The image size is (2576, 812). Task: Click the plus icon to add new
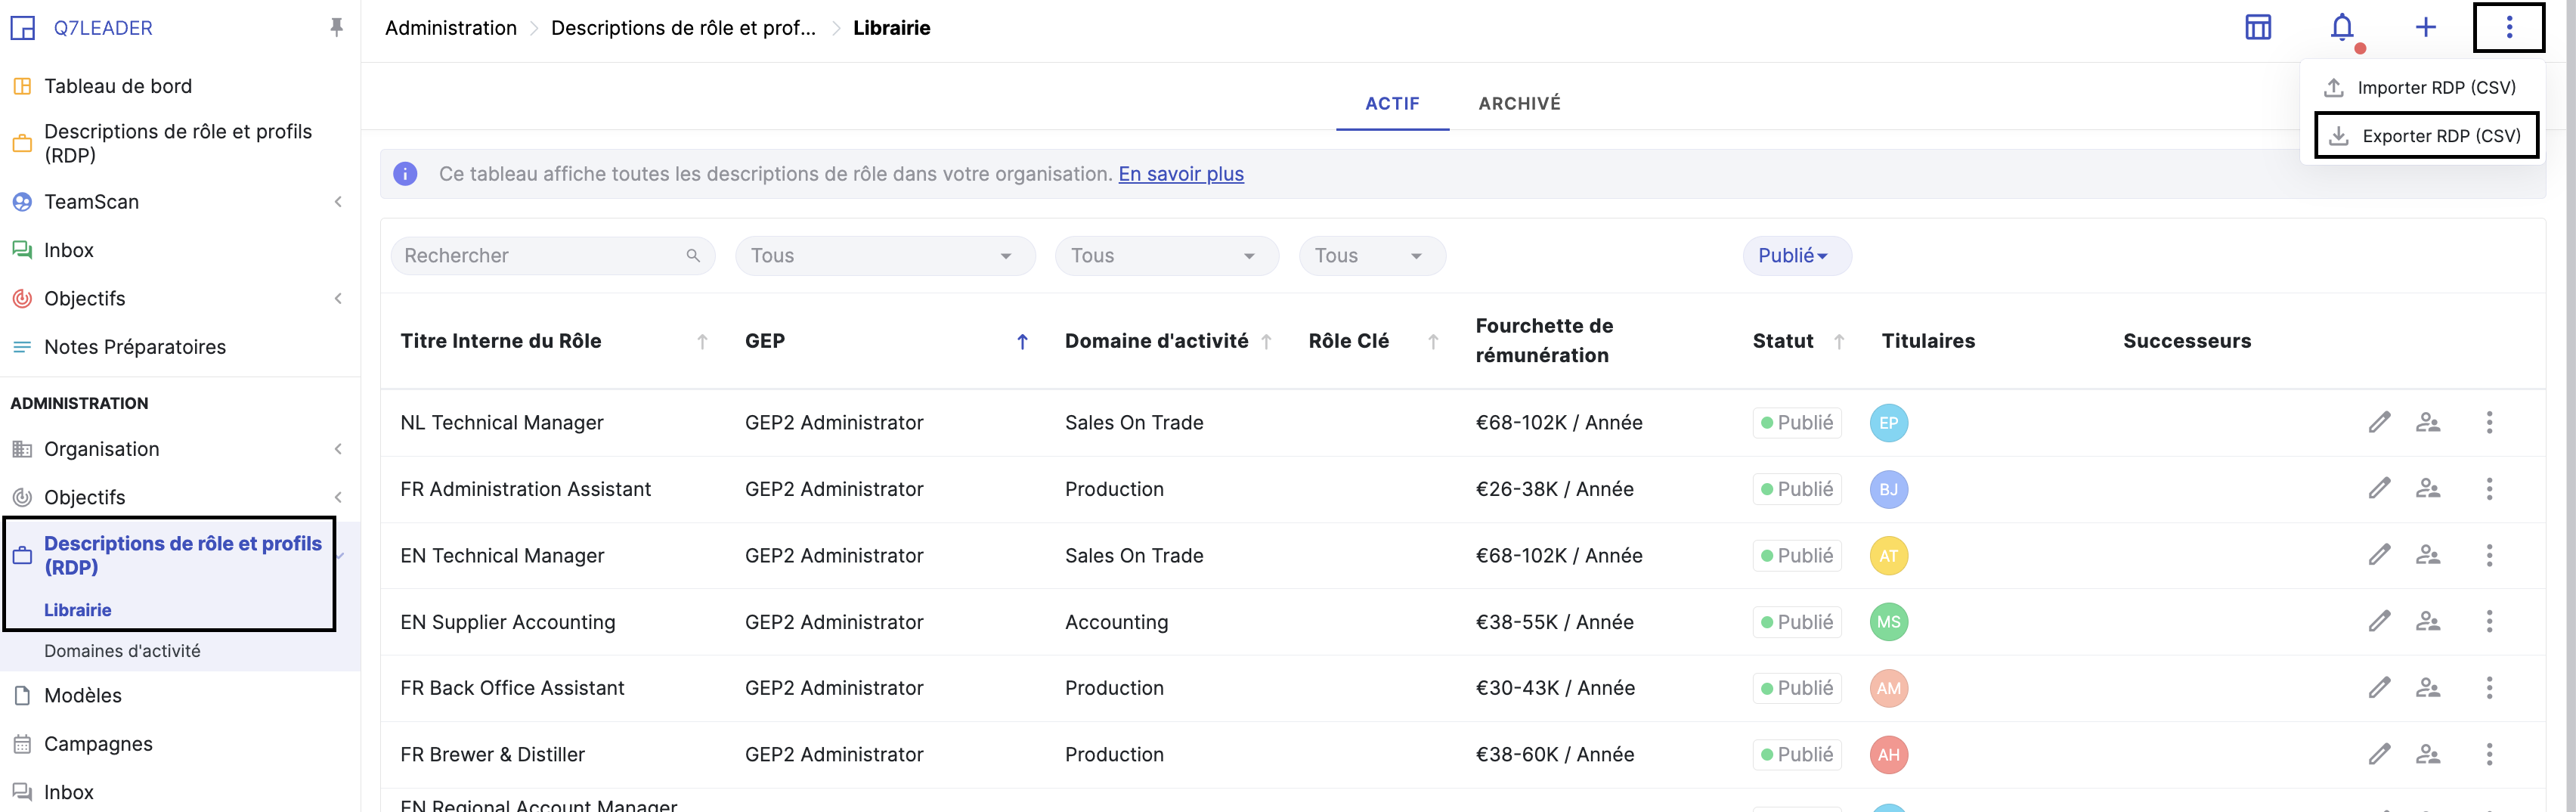tap(2425, 28)
